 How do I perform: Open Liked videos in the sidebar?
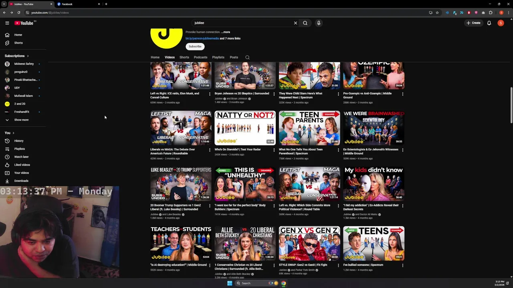(23, 165)
